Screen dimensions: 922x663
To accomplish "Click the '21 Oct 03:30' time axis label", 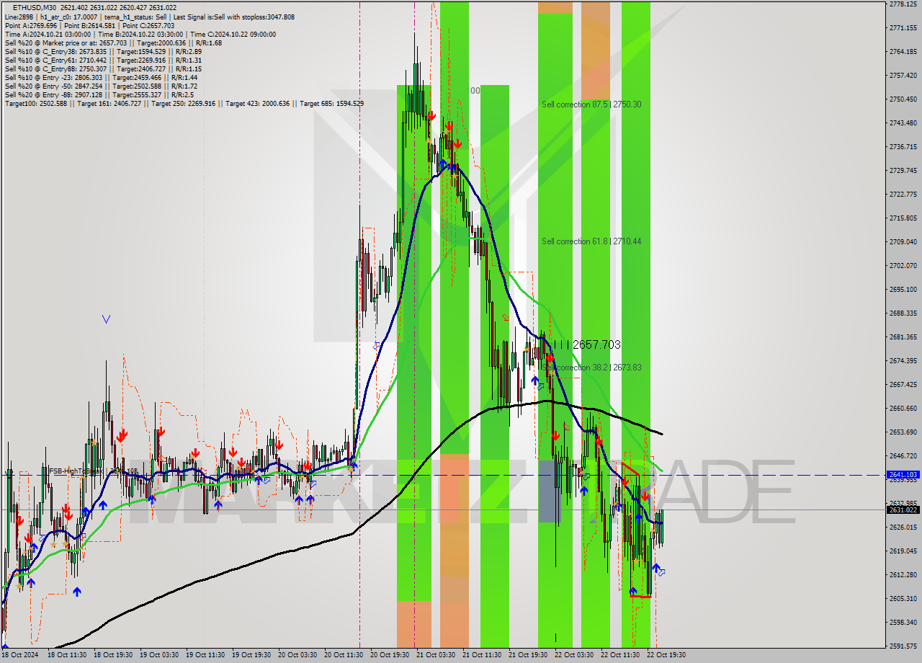I will pyautogui.click(x=436, y=655).
